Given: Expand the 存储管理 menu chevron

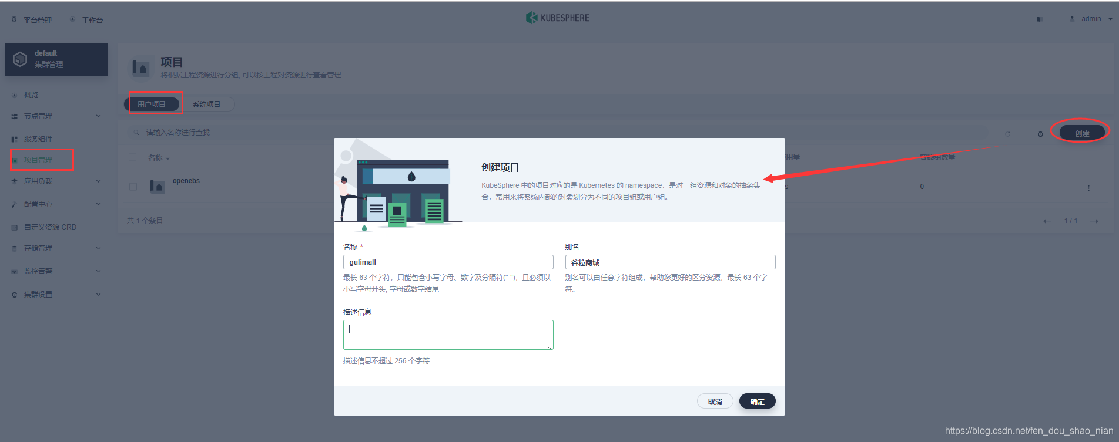Looking at the screenshot, I should pos(98,248).
